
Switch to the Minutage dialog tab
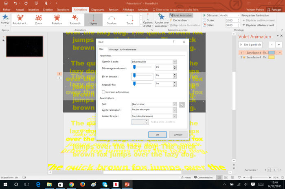113,49
